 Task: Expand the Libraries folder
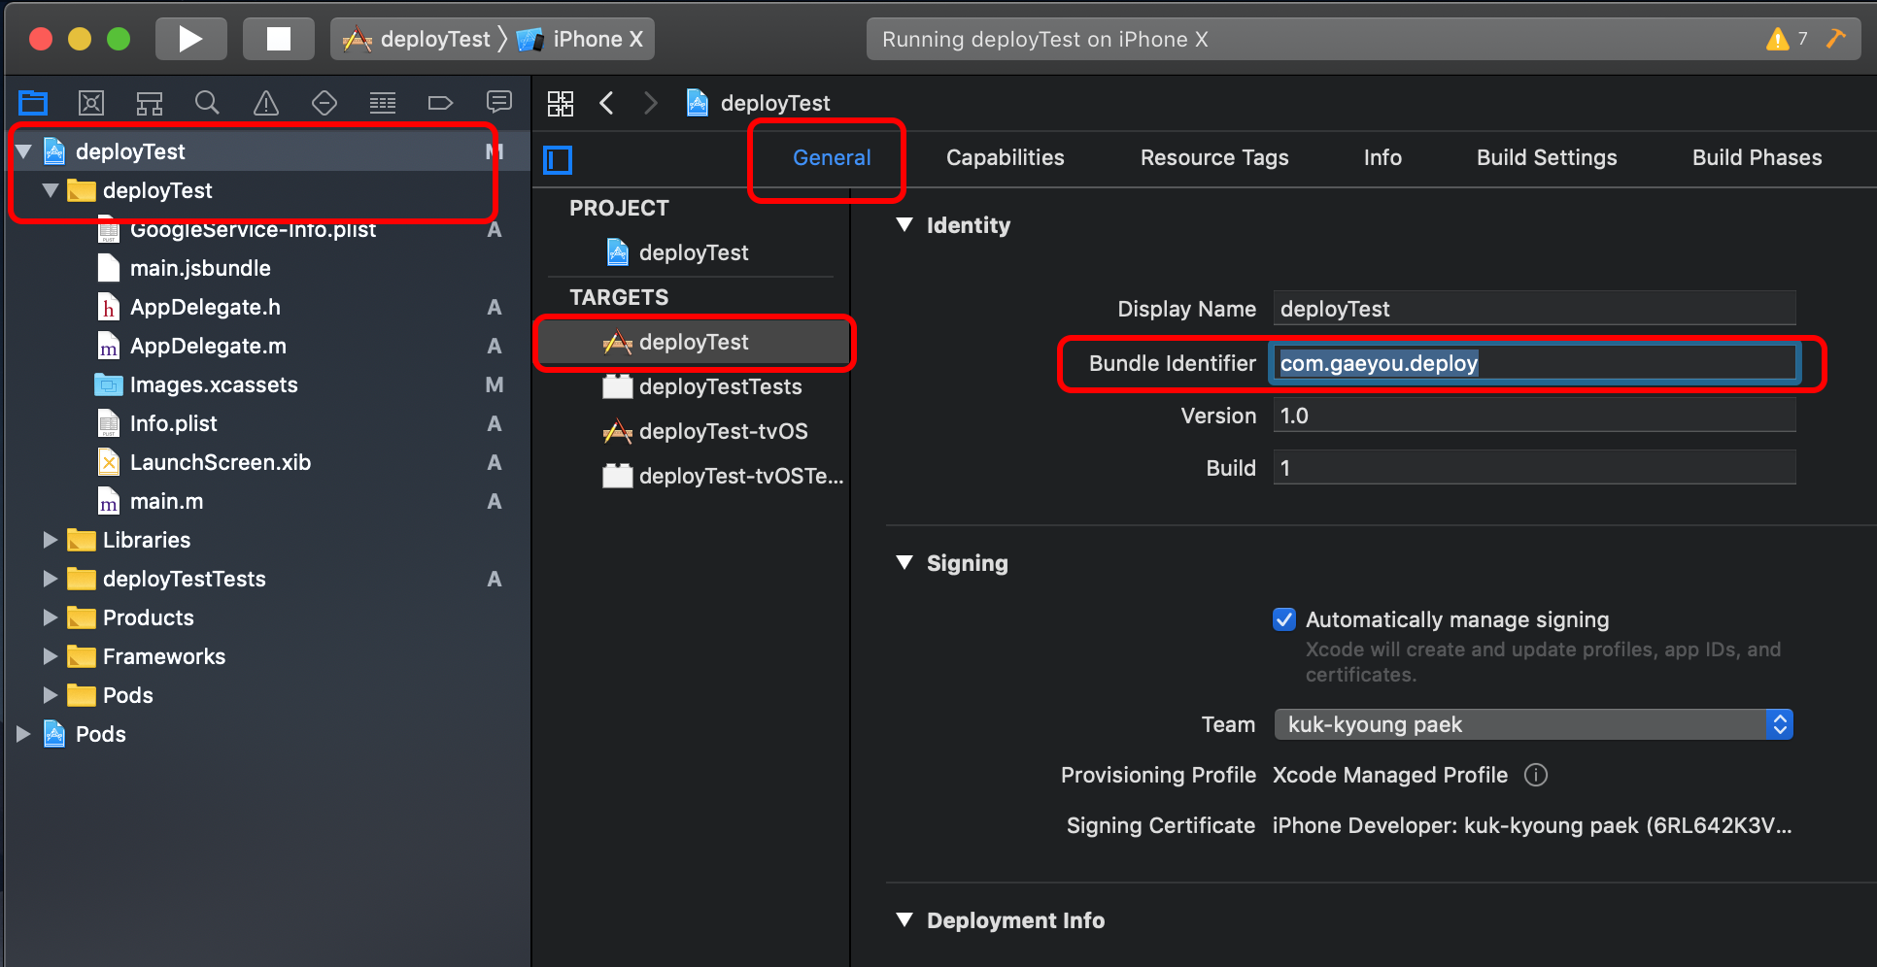click(x=51, y=540)
